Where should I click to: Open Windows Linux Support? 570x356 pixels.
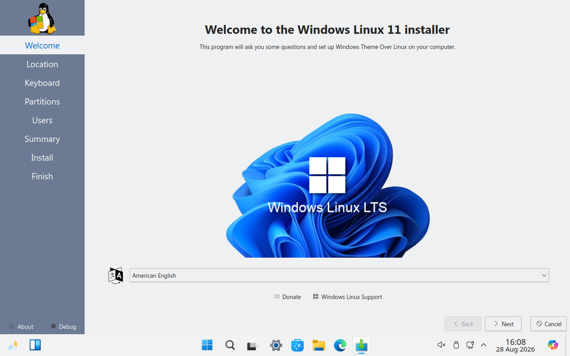[x=347, y=297]
